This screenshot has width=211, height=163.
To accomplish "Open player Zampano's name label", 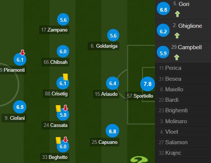I will [x=54, y=30].
